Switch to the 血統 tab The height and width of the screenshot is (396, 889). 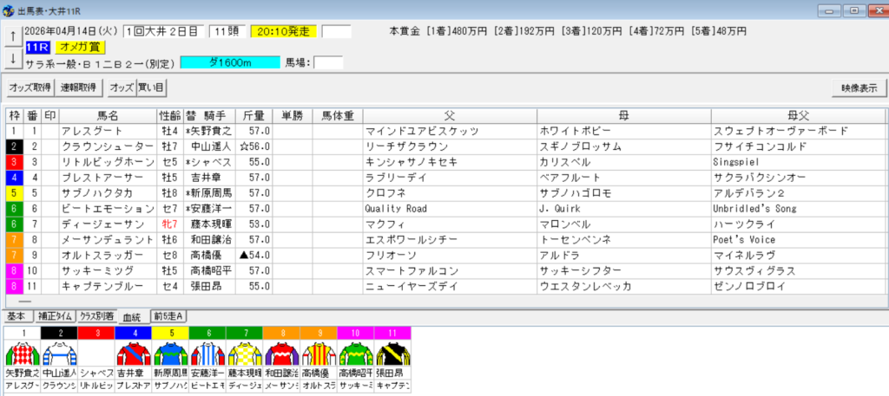133,317
